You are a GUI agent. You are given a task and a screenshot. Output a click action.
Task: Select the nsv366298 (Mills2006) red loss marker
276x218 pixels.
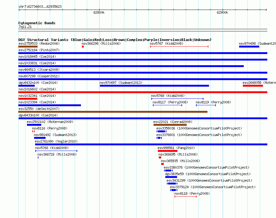point(83,47)
